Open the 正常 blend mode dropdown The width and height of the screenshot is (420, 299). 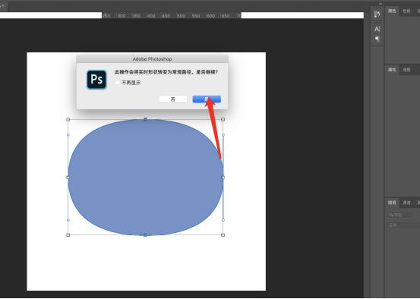click(404, 225)
